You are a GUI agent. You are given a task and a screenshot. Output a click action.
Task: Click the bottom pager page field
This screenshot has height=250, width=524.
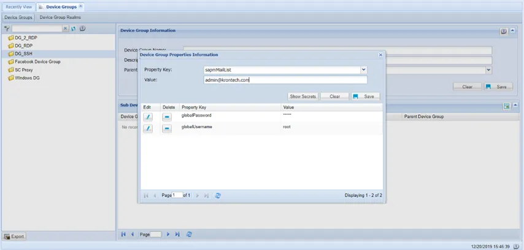(x=156, y=234)
